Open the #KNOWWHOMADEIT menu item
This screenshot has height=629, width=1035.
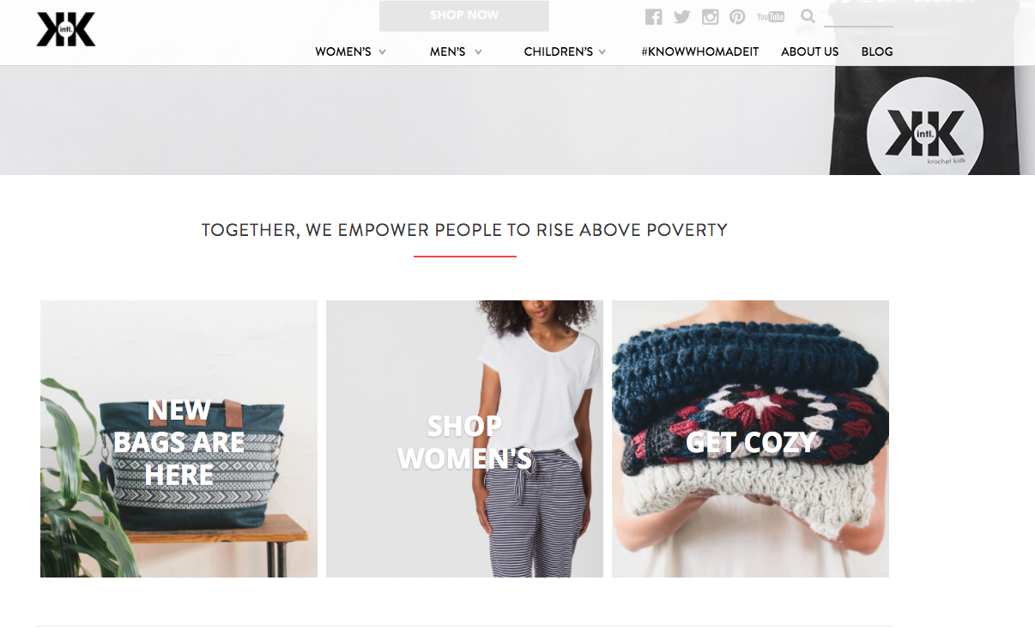pos(700,51)
